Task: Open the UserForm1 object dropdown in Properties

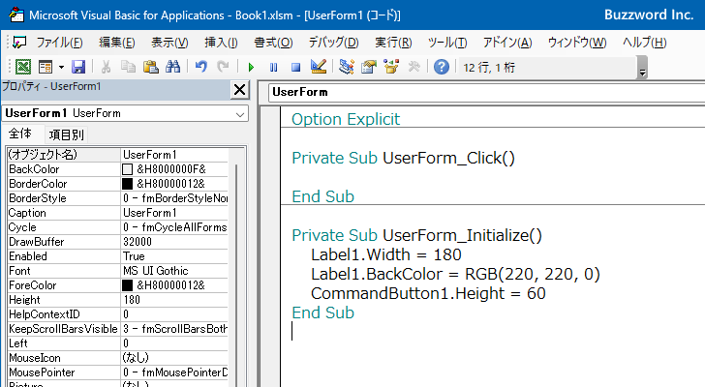Action: (240, 114)
